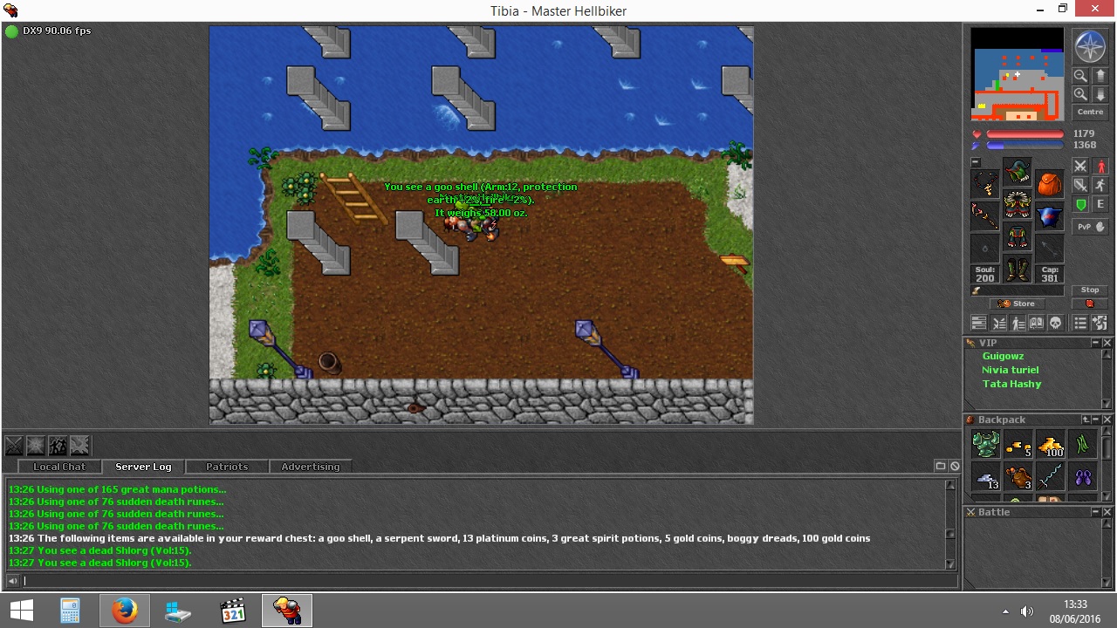Click the 100 gold coins stack
1117x628 pixels.
point(1051,445)
